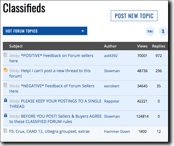Click topic icon beside POSITIVE Feedback thread
Viewport: 174px width, 146px height.
click(x=5, y=55)
